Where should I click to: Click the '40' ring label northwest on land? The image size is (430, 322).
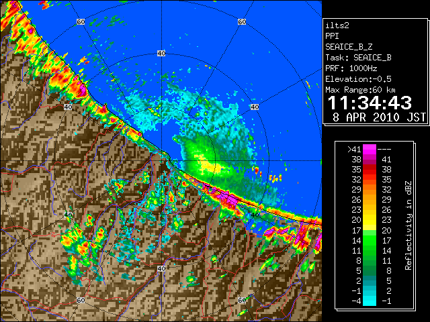pos(68,107)
